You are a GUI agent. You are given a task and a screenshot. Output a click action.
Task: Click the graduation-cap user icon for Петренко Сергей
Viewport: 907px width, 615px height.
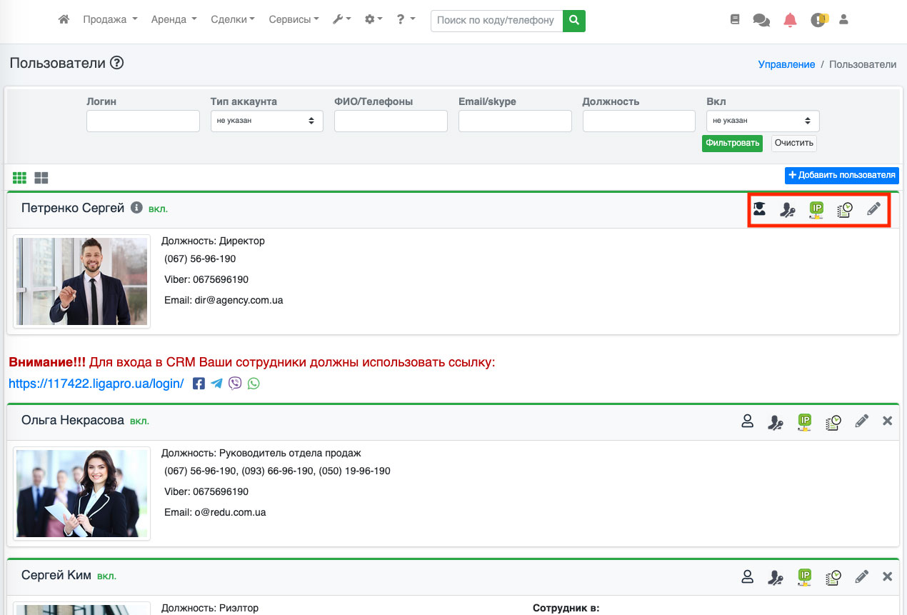[x=759, y=209]
